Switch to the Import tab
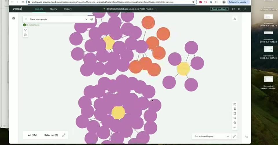This screenshot has height=145, width=278. [x=68, y=9]
